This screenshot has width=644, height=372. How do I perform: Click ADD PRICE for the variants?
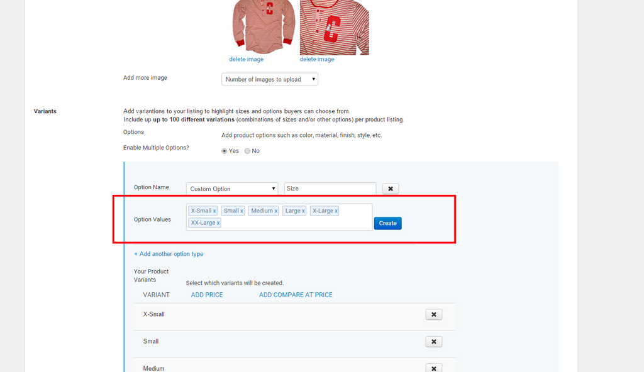206,295
